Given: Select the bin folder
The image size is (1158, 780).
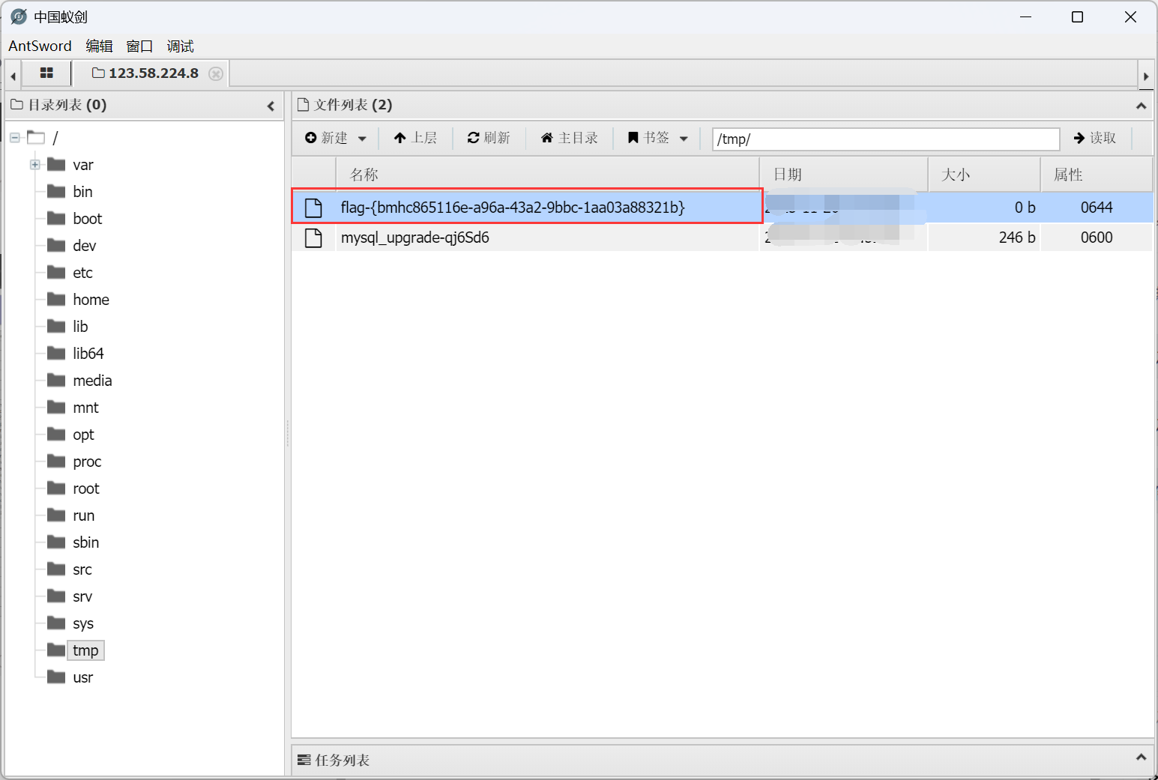Looking at the screenshot, I should 82,192.
